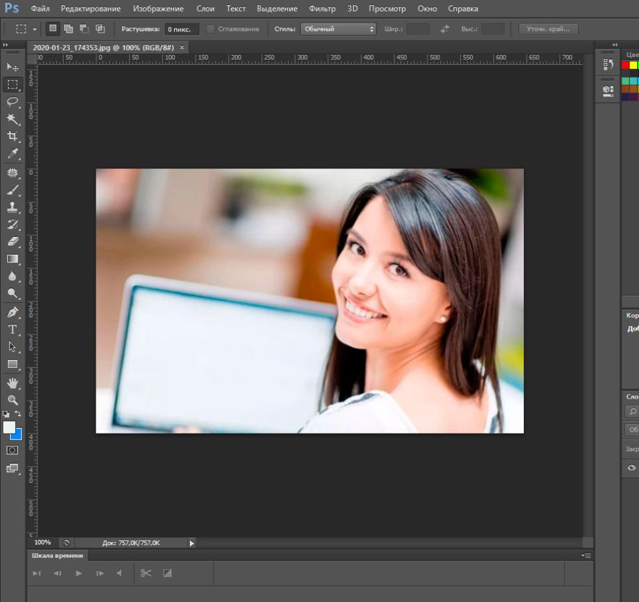Open the Стиль dropdown

coord(338,29)
